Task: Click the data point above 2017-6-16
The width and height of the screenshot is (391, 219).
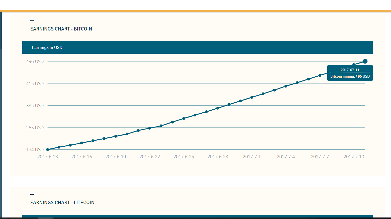Action: pos(82,143)
